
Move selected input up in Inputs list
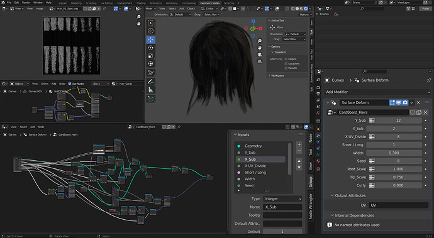tap(299, 161)
